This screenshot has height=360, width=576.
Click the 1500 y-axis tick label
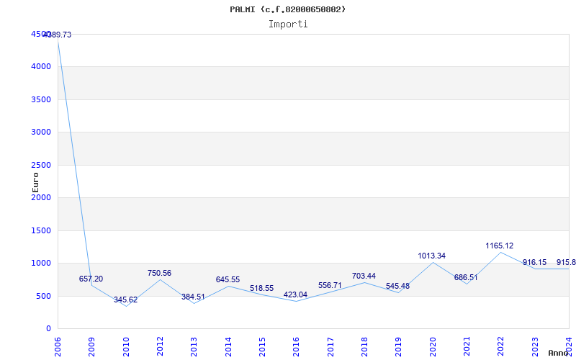click(41, 230)
